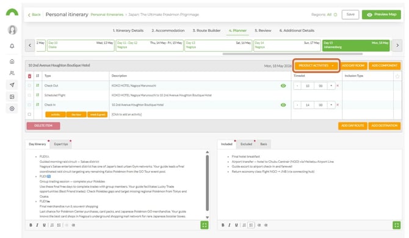Click the green app logo in sidebar
Image resolution: width=409 pixels, height=238 pixels.
pos(12,12)
